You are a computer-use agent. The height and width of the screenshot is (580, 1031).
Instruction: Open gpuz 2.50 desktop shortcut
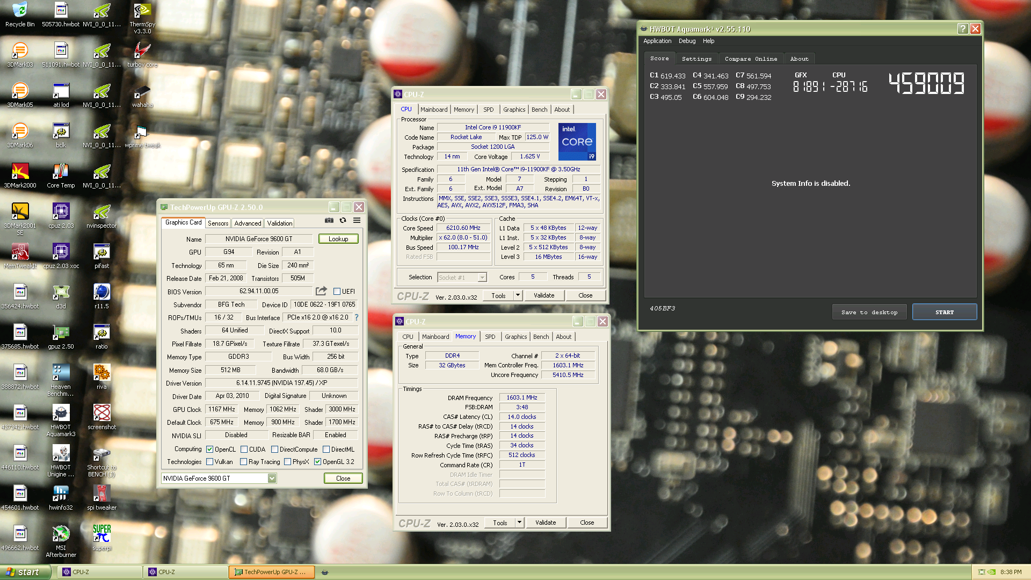tap(61, 337)
